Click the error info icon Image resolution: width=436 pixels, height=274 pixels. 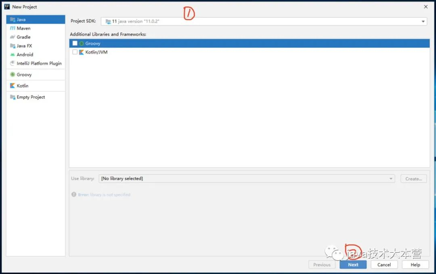point(74,194)
